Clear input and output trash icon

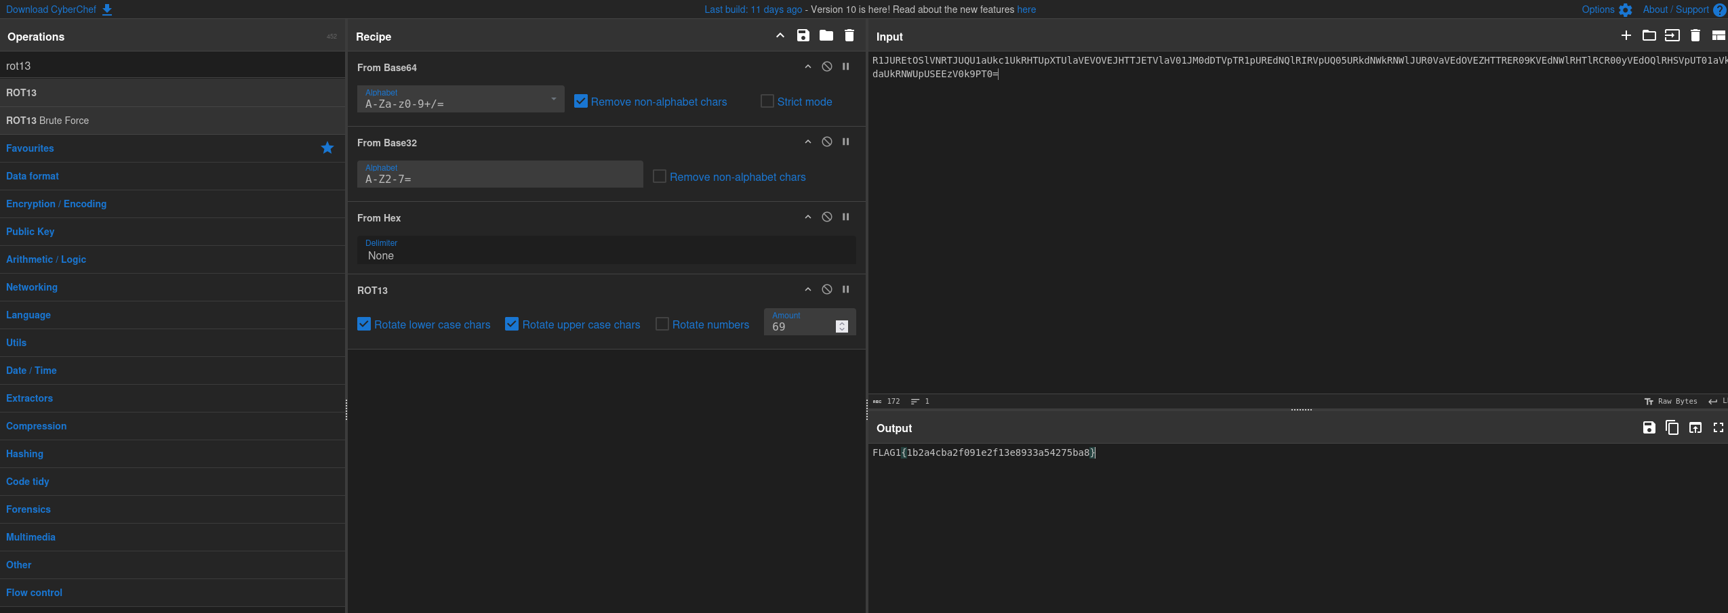pyautogui.click(x=1695, y=36)
